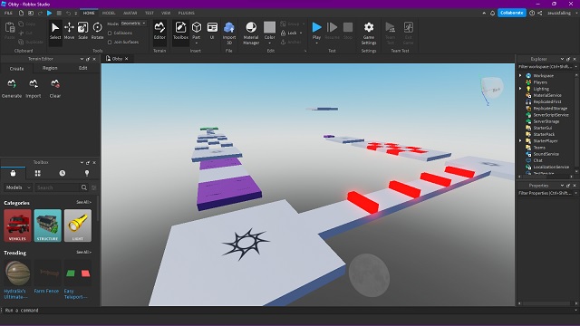Click the view orientation cube
The image size is (580, 326).
click(x=492, y=89)
